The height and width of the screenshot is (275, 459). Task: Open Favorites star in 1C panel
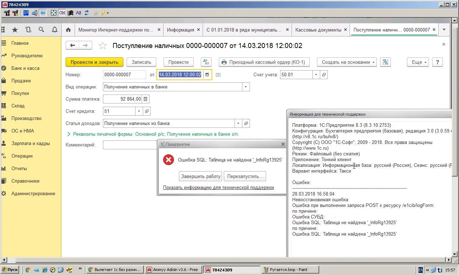(15, 30)
